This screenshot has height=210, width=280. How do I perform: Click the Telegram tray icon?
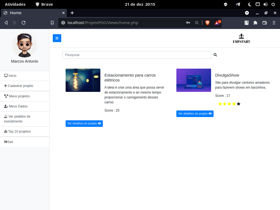click(238, 4)
